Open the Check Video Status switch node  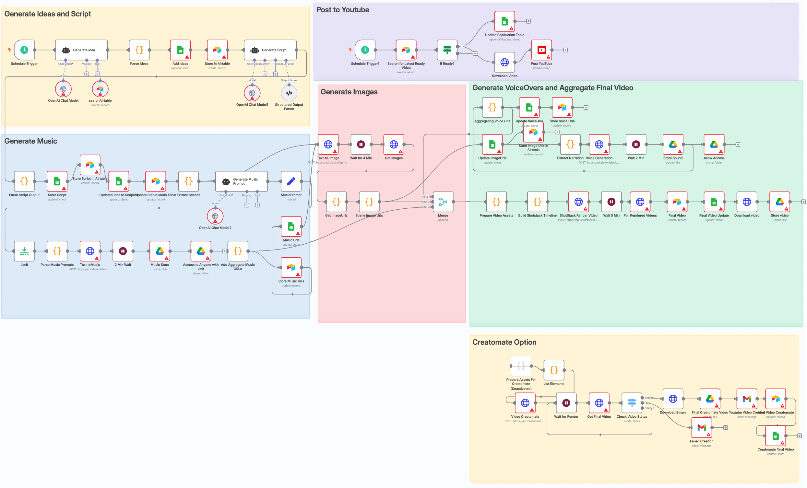coord(632,403)
